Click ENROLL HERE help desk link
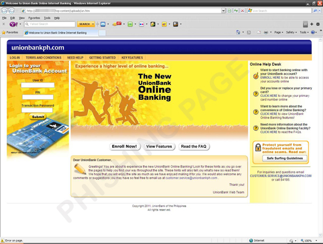The width and height of the screenshot is (323, 244). click(270, 78)
